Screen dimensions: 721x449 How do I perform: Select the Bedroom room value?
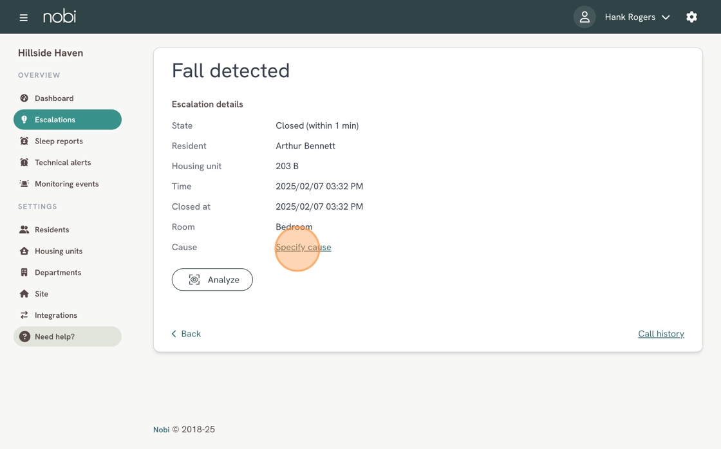tap(294, 226)
